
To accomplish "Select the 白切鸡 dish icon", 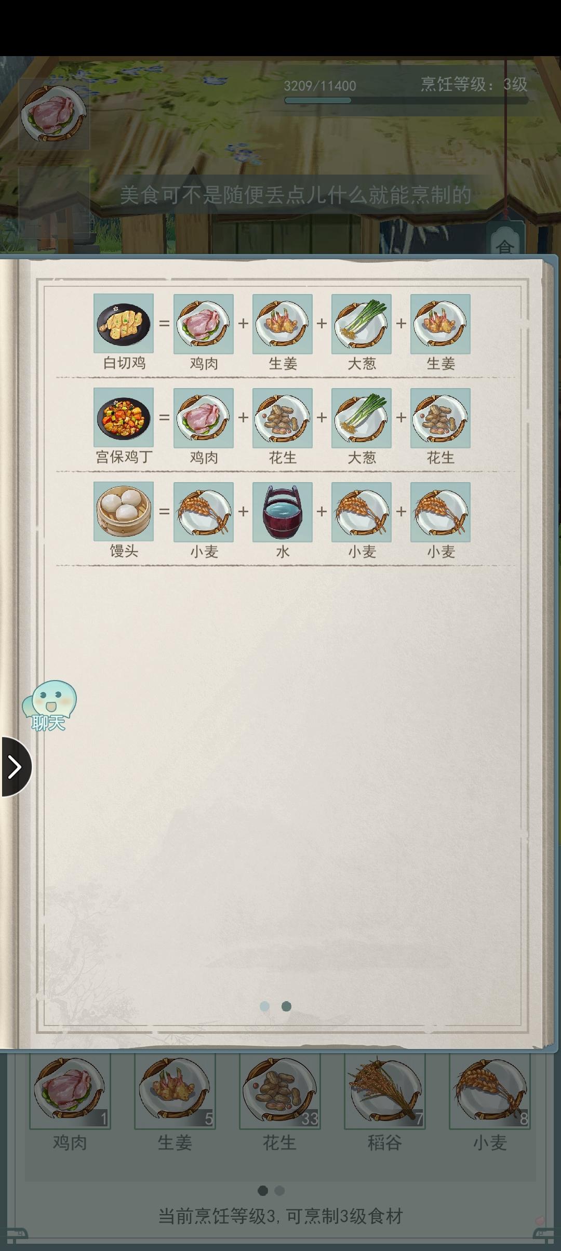I will pyautogui.click(x=124, y=323).
